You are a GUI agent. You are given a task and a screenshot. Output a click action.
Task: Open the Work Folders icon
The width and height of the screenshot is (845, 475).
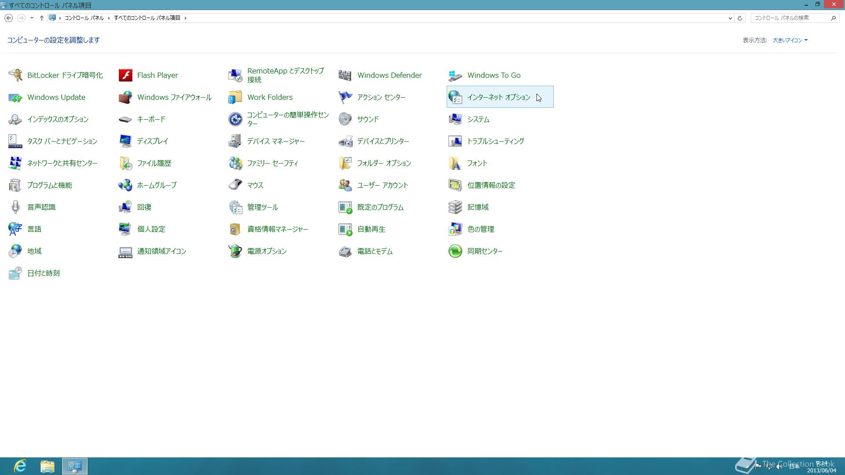click(x=235, y=97)
